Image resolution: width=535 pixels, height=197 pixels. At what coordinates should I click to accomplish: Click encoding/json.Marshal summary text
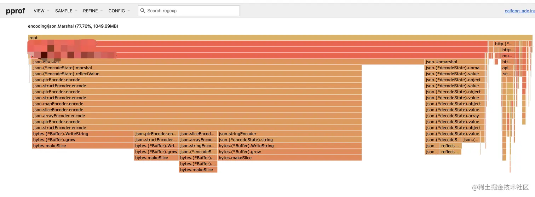click(73, 26)
